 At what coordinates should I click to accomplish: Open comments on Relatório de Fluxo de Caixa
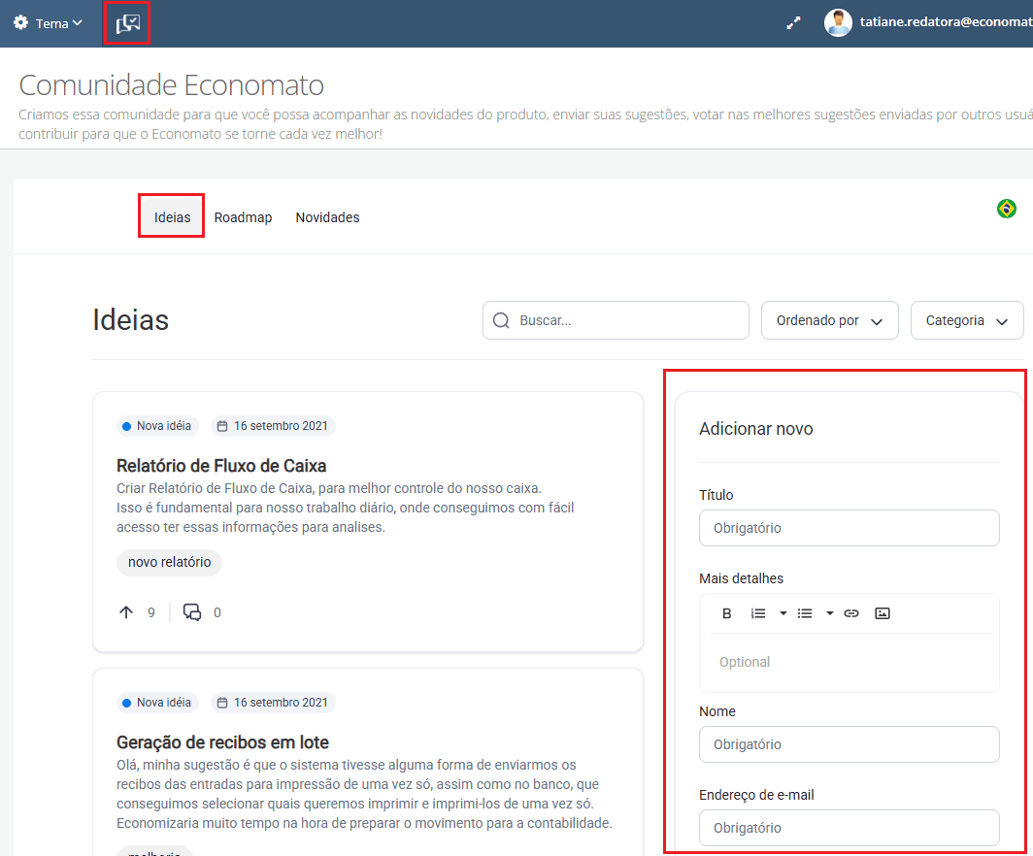pyautogui.click(x=192, y=612)
